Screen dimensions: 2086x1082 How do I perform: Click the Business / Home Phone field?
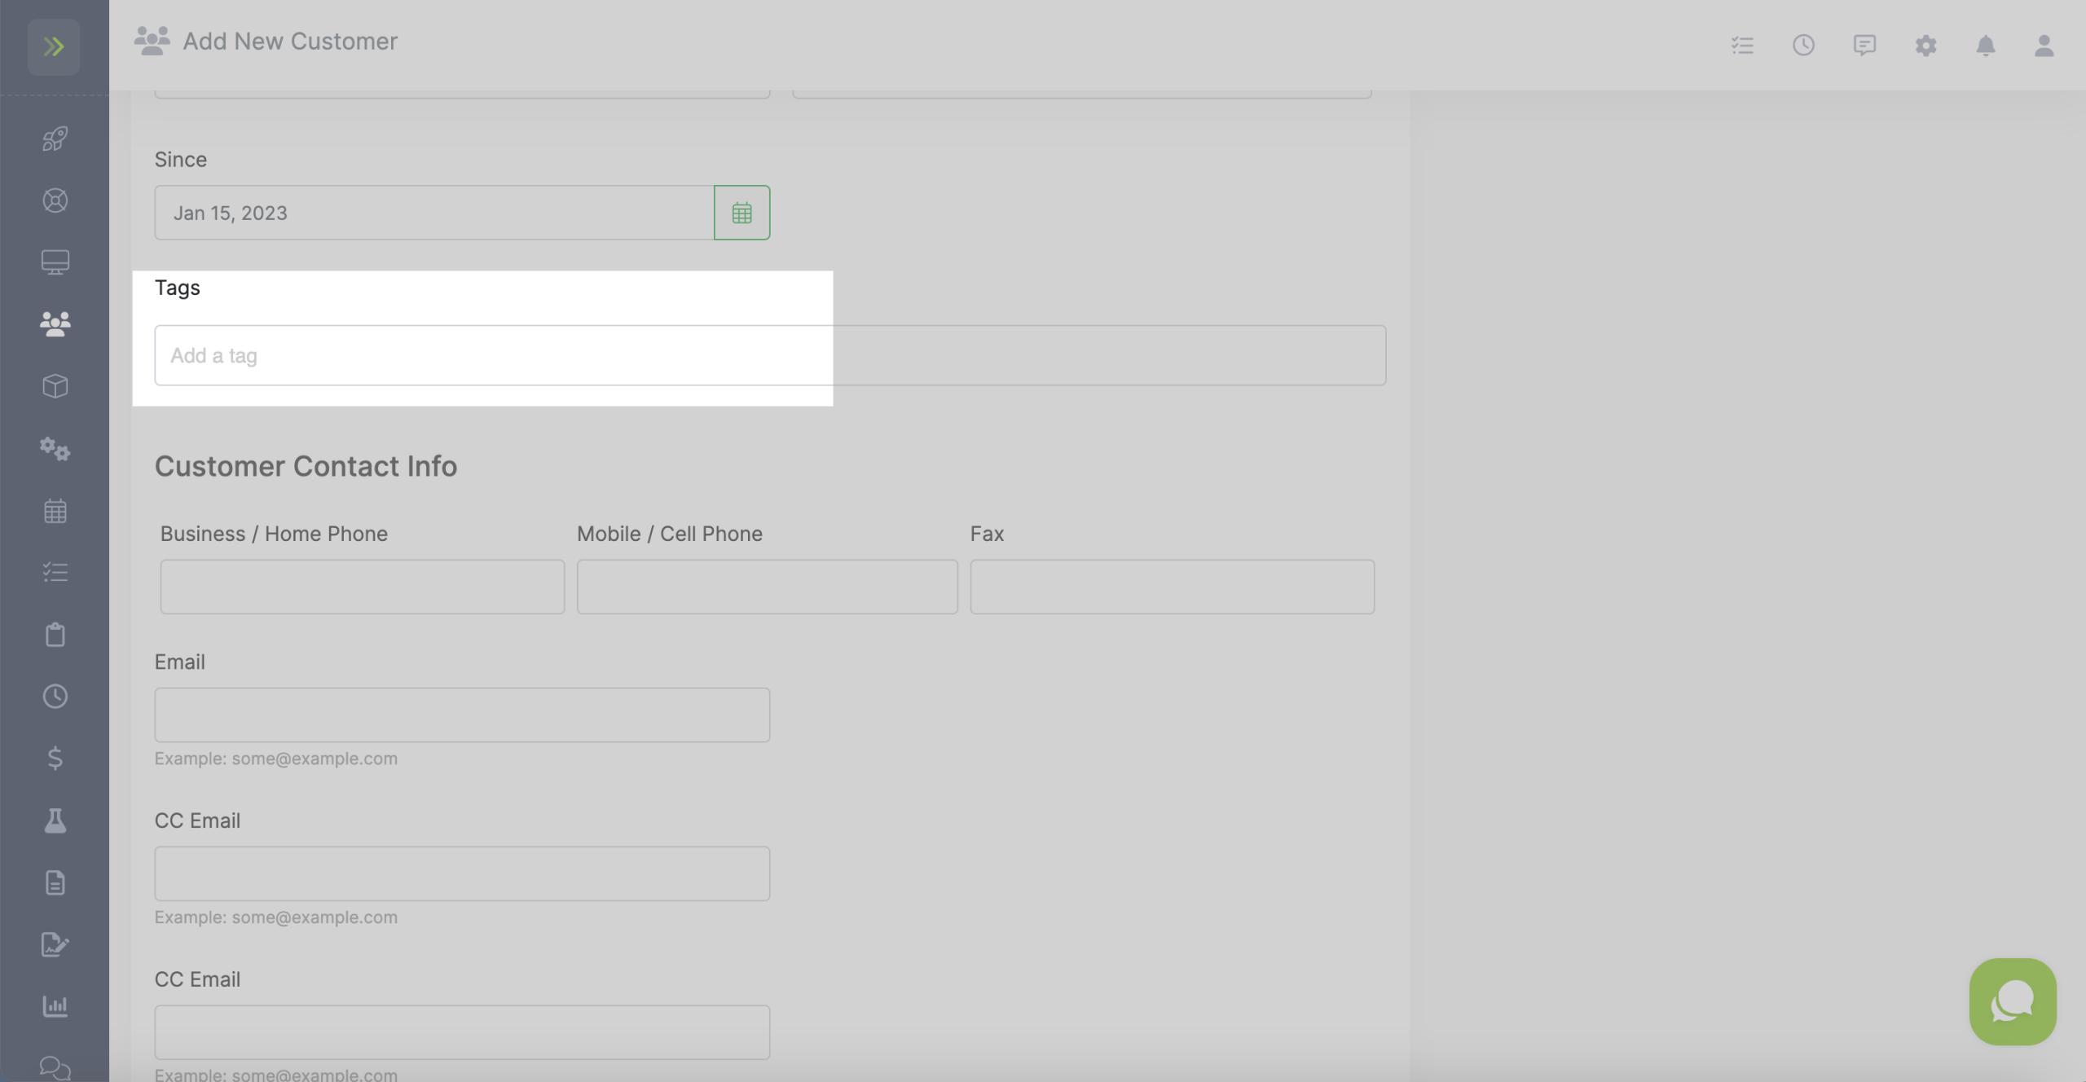[363, 587]
